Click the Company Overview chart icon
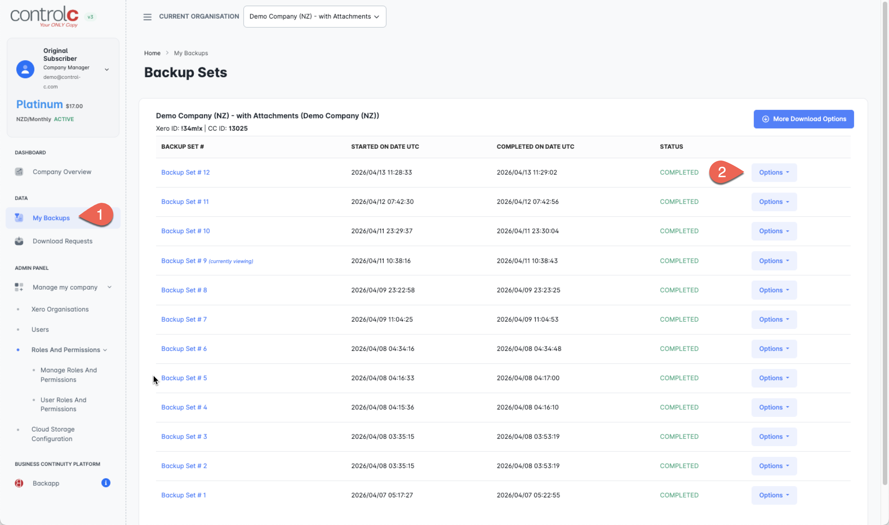Viewport: 889px width, 525px height. tap(19, 172)
